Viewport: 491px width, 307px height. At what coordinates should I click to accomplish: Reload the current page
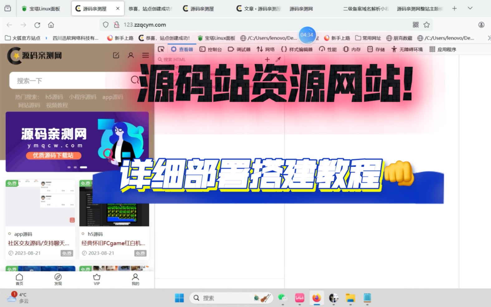point(37,25)
